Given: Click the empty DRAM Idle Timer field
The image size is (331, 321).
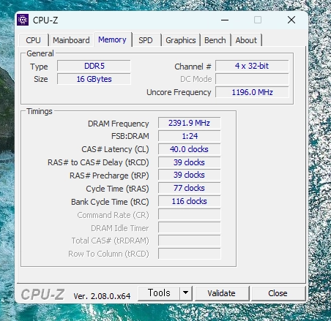Looking at the screenshot, I should [189, 227].
